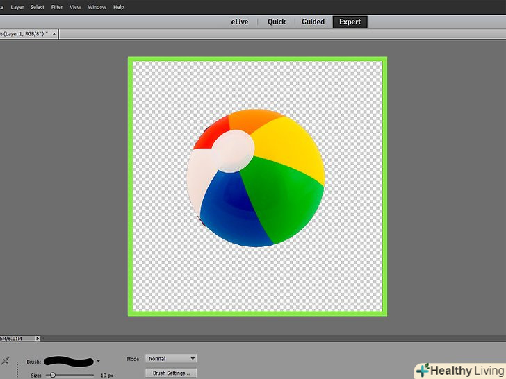Open the Window menu

point(97,7)
